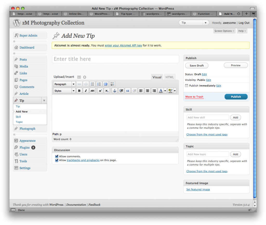Image resolution: width=266 pixels, height=225 pixels.
Task: Open the Skill submenu under Tip
Action: pos(18,117)
